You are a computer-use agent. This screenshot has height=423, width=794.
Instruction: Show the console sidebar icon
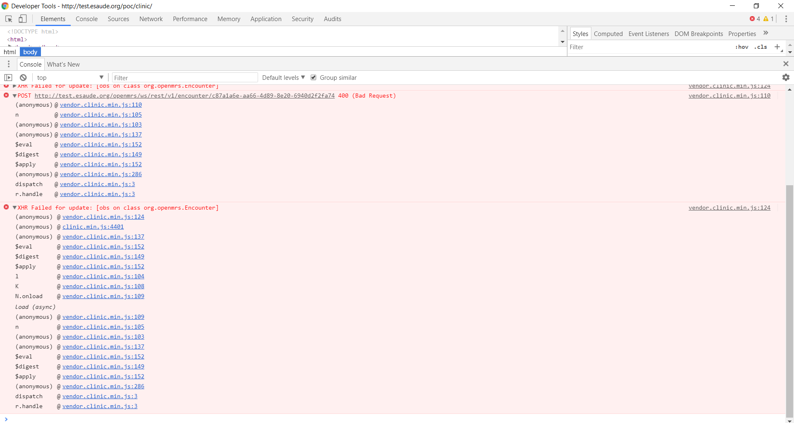(x=8, y=78)
